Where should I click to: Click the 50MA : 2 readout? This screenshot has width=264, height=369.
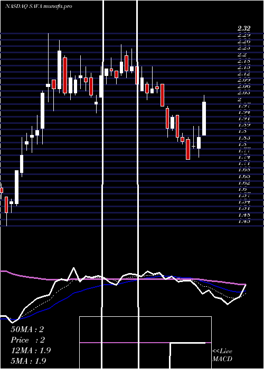coord(27,329)
